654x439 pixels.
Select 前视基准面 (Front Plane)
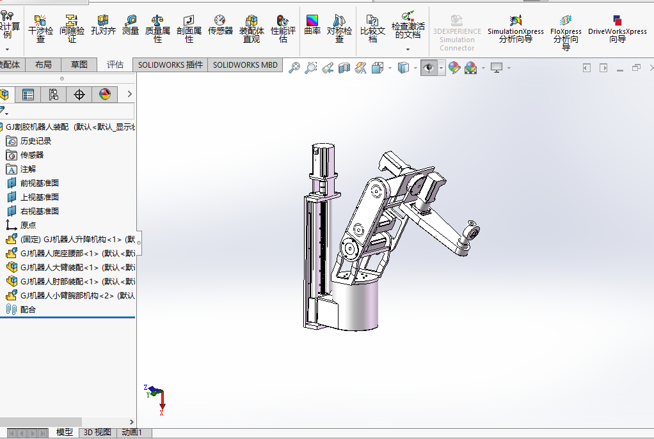[33, 183]
